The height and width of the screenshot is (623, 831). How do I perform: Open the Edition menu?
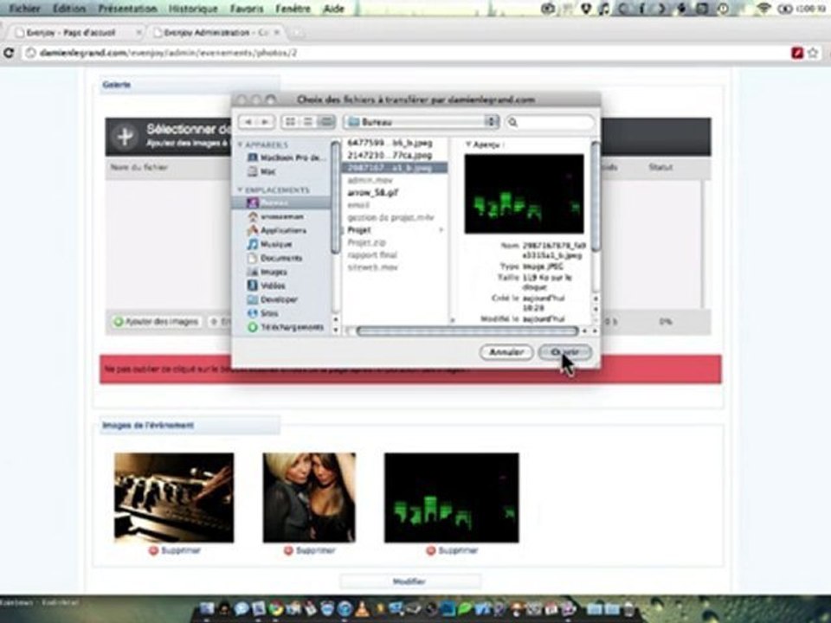pyautogui.click(x=69, y=9)
